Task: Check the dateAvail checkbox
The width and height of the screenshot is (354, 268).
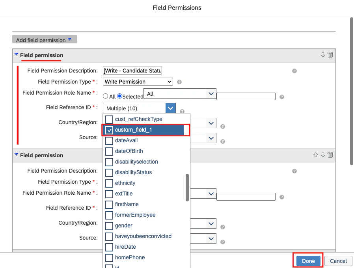Action: tap(108, 140)
